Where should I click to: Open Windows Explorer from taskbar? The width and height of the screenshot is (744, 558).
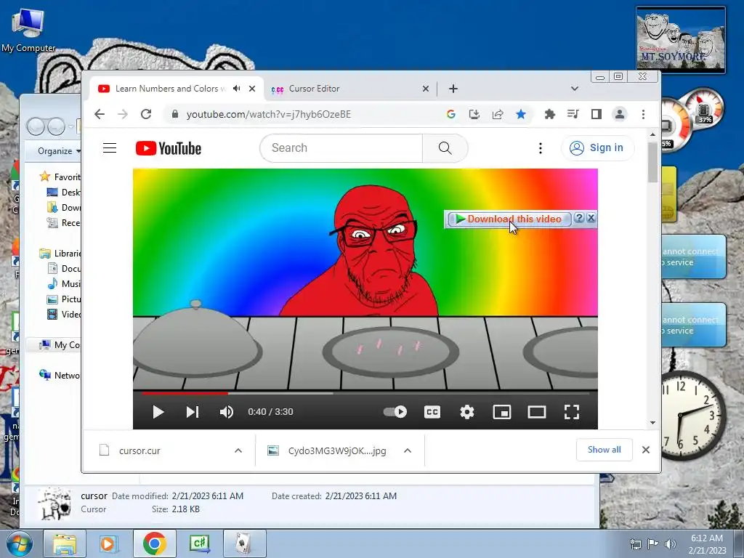coord(65,543)
